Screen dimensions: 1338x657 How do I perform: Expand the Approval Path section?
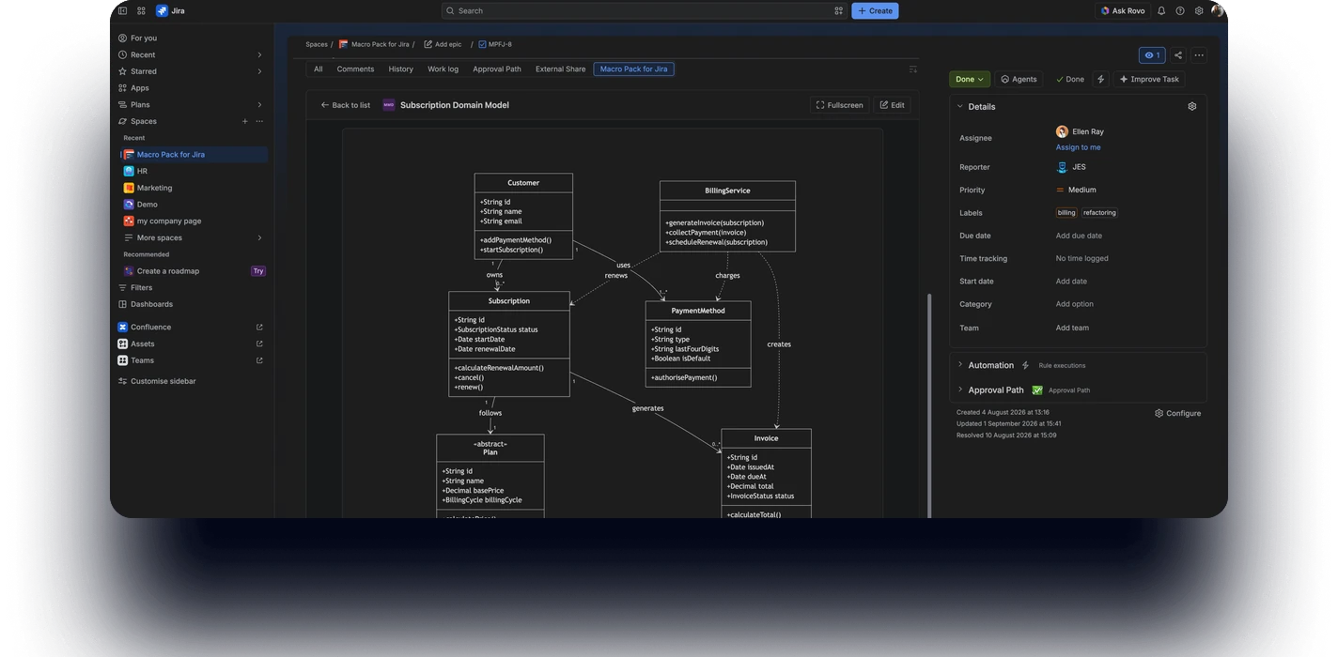[960, 389]
